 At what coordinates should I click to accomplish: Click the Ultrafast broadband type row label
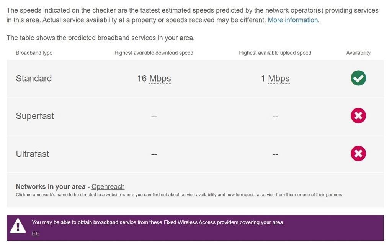[33, 154]
